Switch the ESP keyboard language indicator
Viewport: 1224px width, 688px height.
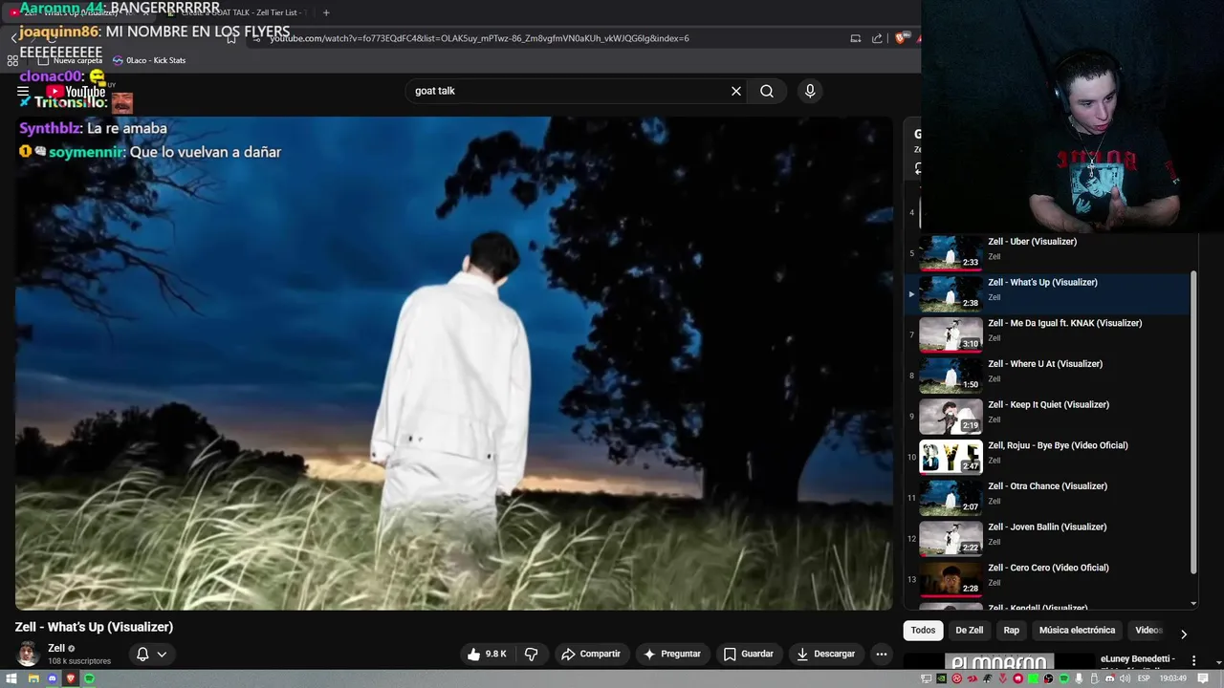tap(1144, 678)
